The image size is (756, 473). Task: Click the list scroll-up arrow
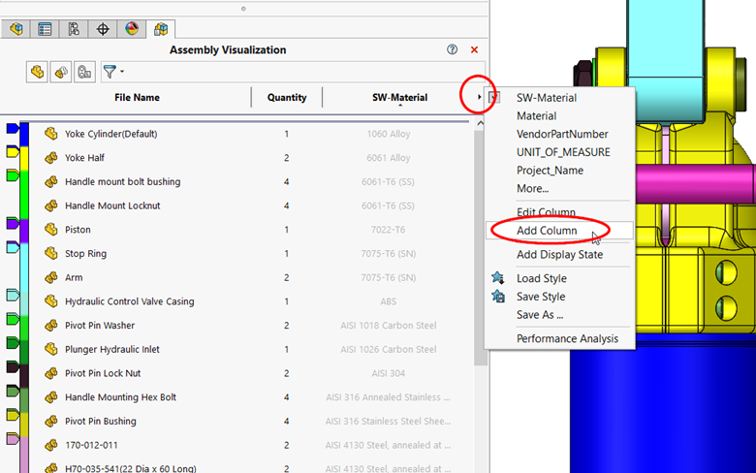tap(480, 123)
